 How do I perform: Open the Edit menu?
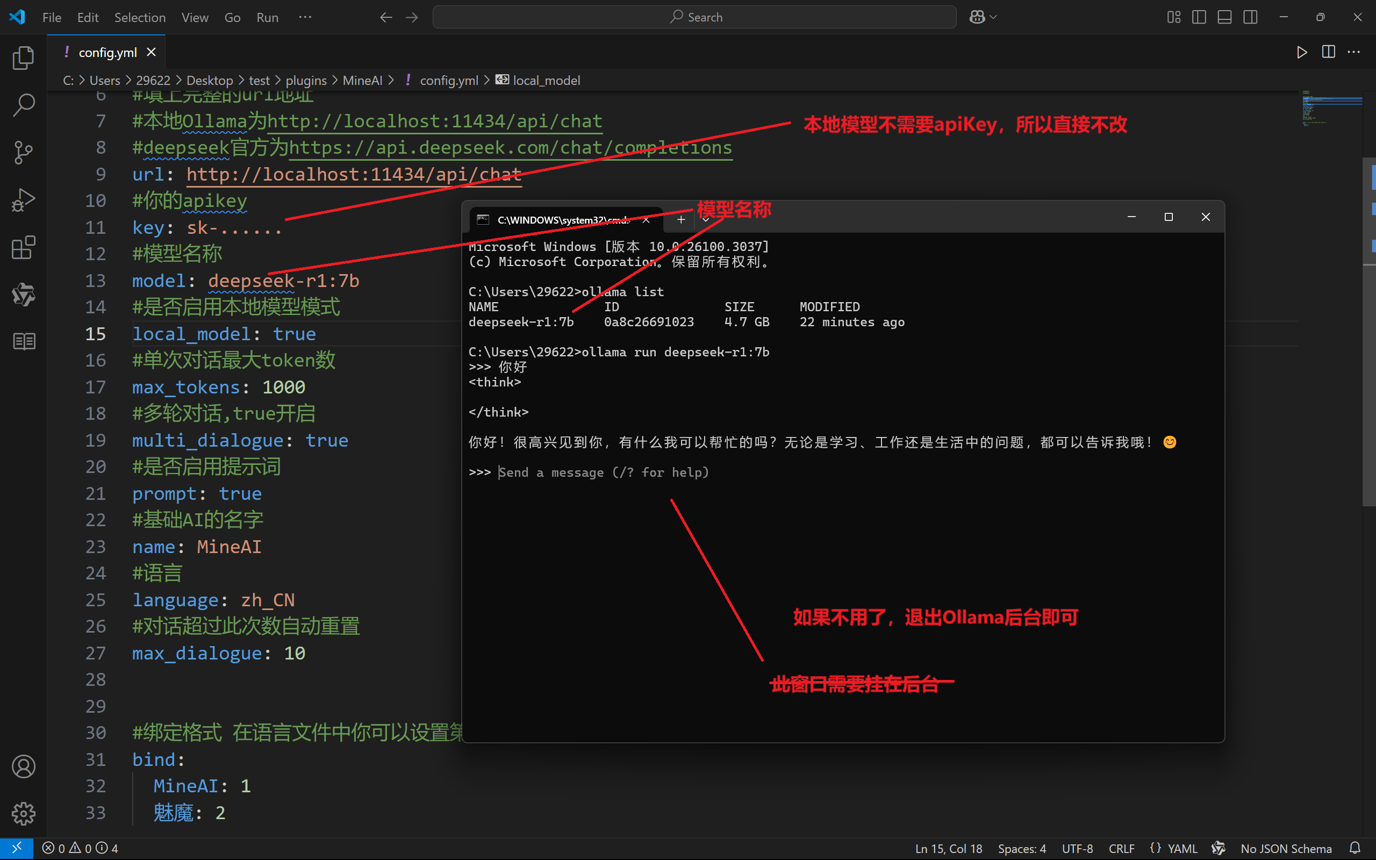[88, 18]
